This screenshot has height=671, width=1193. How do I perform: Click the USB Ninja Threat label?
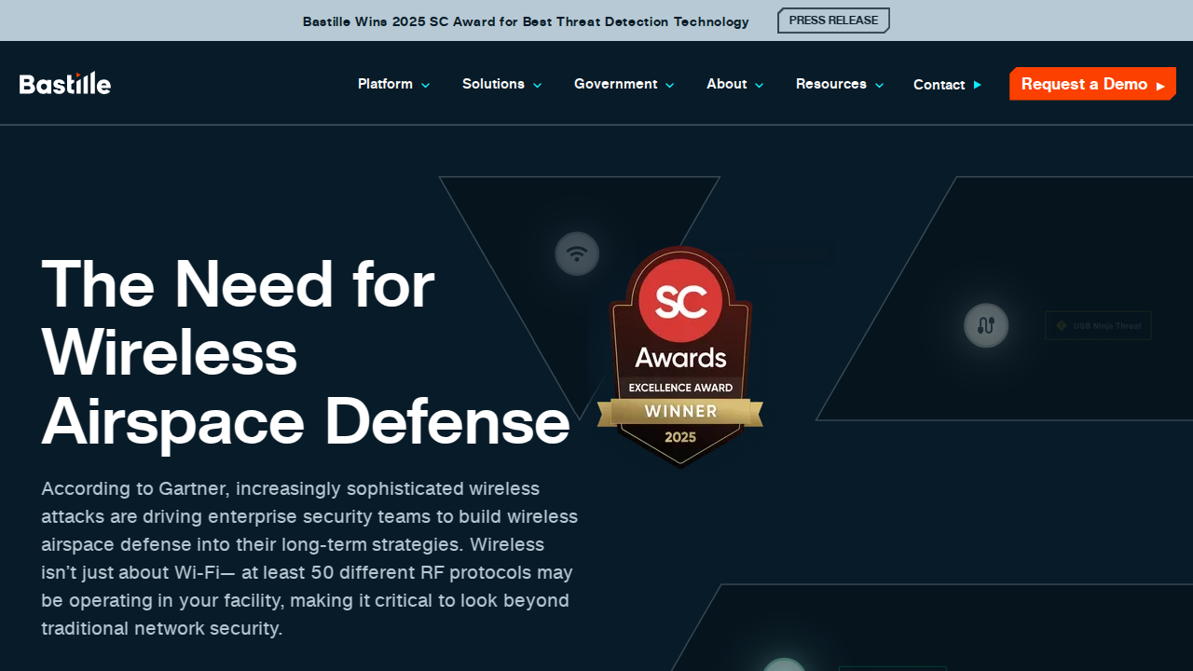(1098, 325)
